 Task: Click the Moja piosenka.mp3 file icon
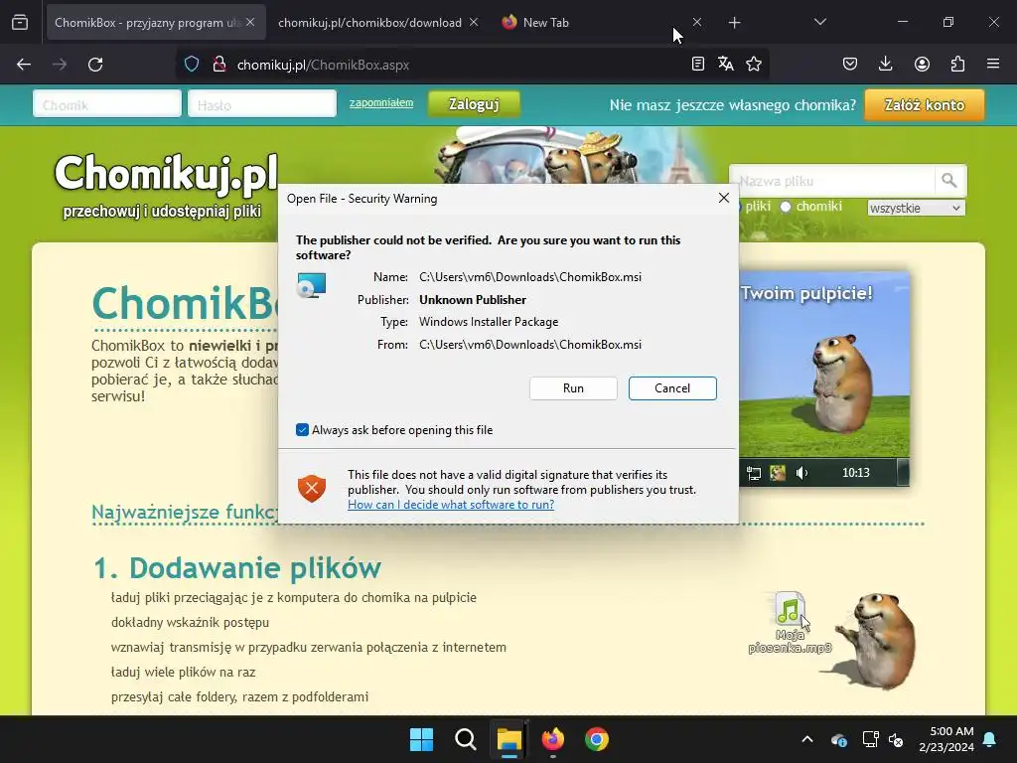pos(790,609)
